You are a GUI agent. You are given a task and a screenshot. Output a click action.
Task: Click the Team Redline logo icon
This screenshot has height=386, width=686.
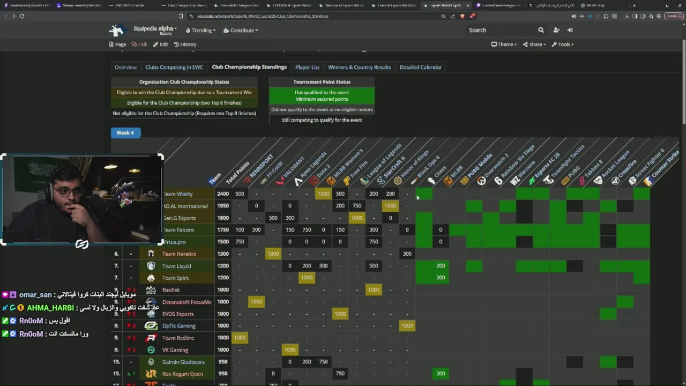tap(151, 338)
